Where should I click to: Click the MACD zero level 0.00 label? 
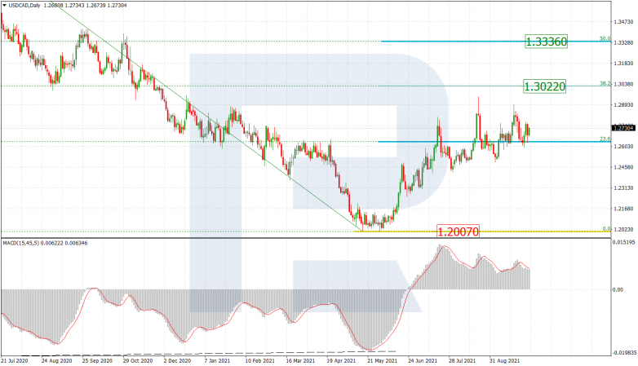[618, 289]
